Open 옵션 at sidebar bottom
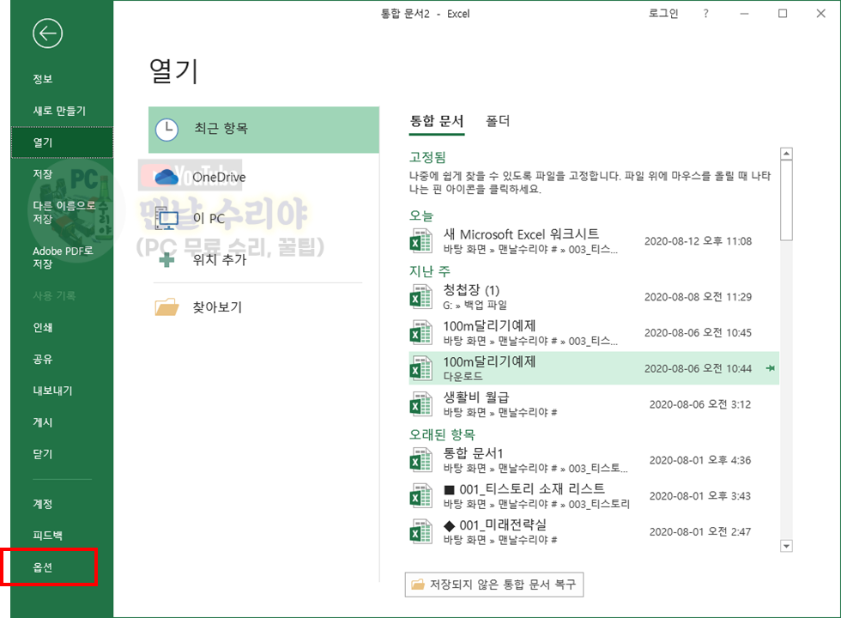The height and width of the screenshot is (618, 841). point(62,567)
